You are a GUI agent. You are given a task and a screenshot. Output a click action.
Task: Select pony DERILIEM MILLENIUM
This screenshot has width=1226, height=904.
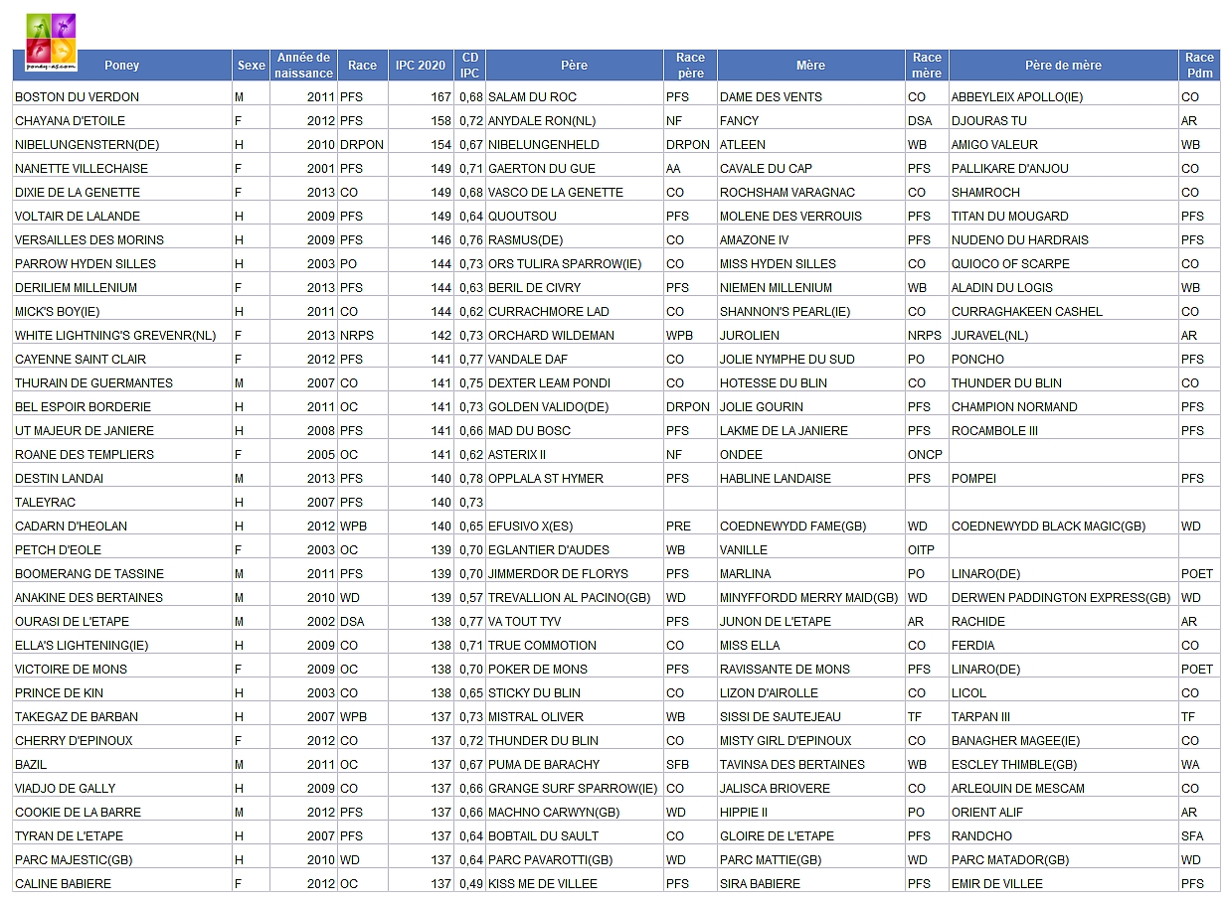pos(76,288)
